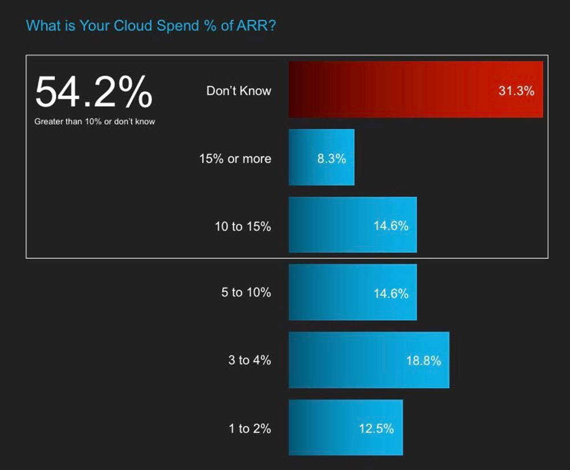The image size is (570, 470).
Task: Click the chart title about Cloud Spend
Action: 151,26
